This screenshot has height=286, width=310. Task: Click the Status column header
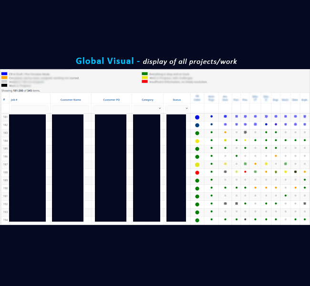176,100
